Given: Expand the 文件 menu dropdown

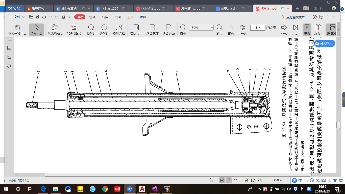Looking at the screenshot, I should [x=17, y=17].
